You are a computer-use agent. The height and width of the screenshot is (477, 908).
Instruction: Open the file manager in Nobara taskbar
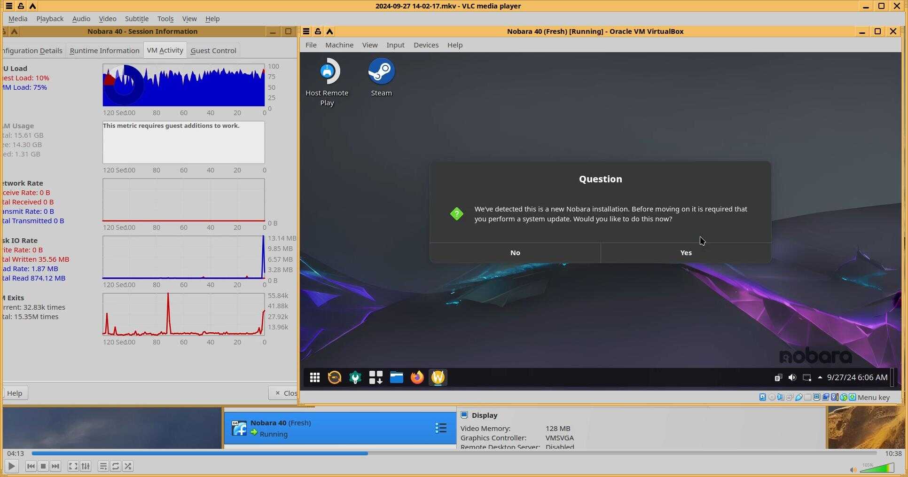click(396, 377)
